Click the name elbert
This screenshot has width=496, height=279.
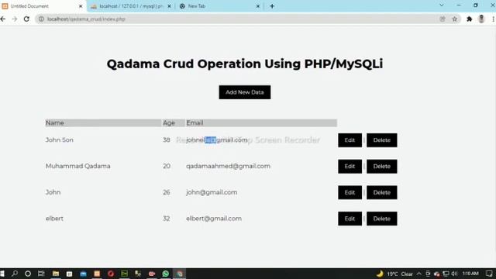click(54, 219)
